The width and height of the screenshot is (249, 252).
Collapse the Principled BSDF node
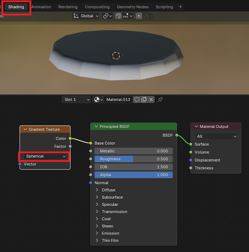96,127
